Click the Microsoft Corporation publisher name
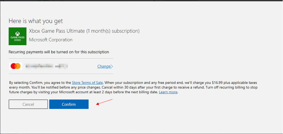Screen dimensions: 283x134 click(51, 40)
